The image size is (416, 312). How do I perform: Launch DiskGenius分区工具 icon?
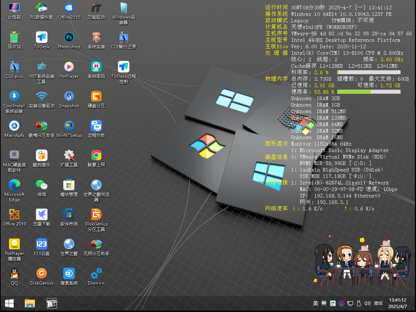[96, 220]
